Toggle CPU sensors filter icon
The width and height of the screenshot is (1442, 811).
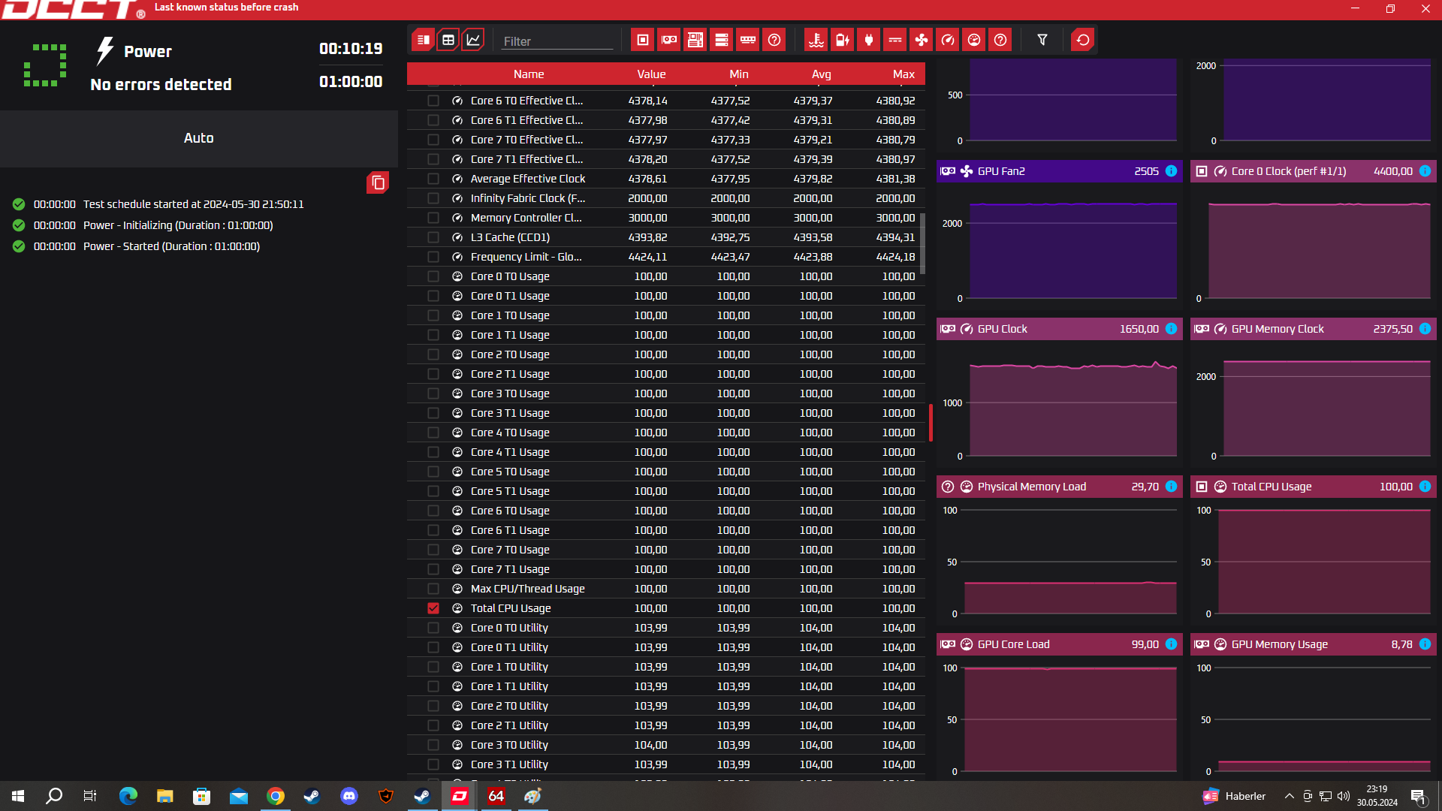[x=643, y=40]
